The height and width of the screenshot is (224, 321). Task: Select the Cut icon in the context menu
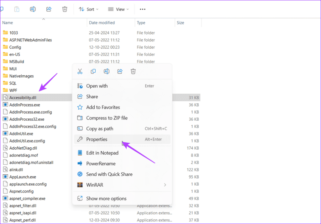tap(80, 71)
